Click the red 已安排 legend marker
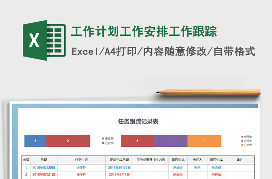This screenshot has height=179, width=272. [103, 143]
